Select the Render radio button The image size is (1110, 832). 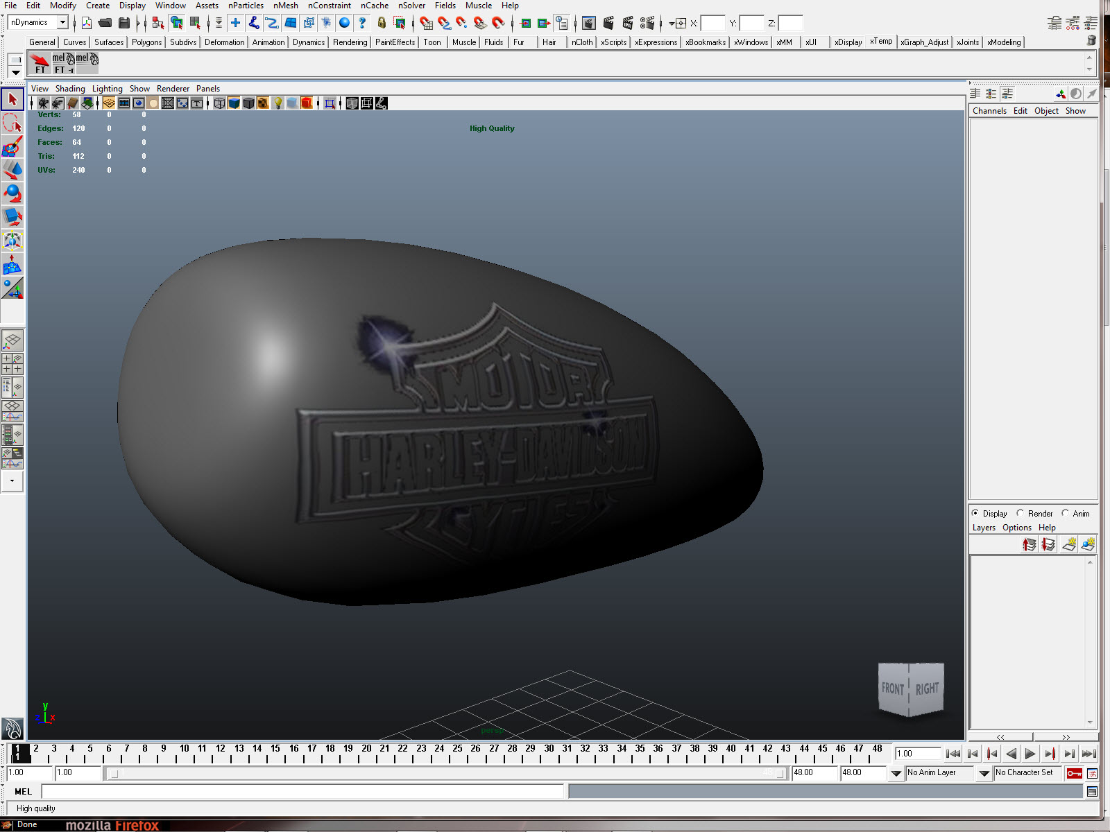[1021, 514]
